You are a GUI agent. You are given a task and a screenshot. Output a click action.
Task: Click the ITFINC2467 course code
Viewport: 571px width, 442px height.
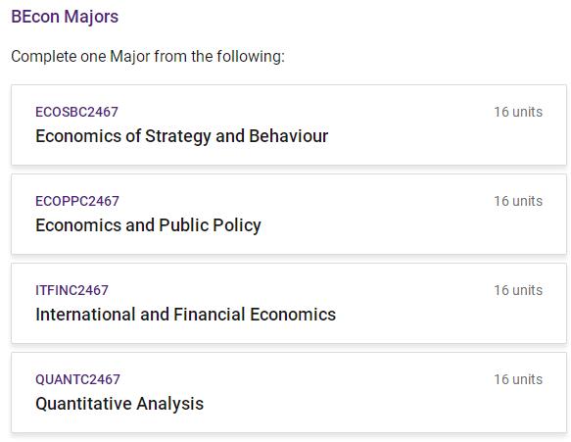(71, 290)
